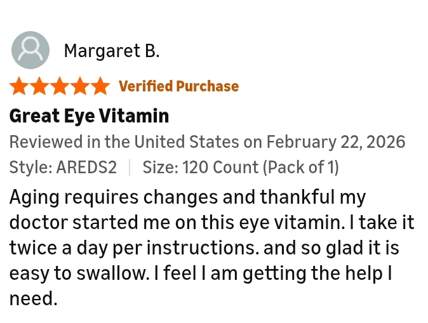Click the fourth orange rating star
428x323 pixels.
tap(80, 86)
